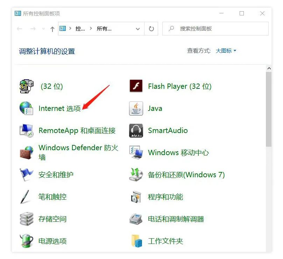The height and width of the screenshot is (259, 283).
Task: Open the 工作文件夹 folder icon
Action: [137, 241]
